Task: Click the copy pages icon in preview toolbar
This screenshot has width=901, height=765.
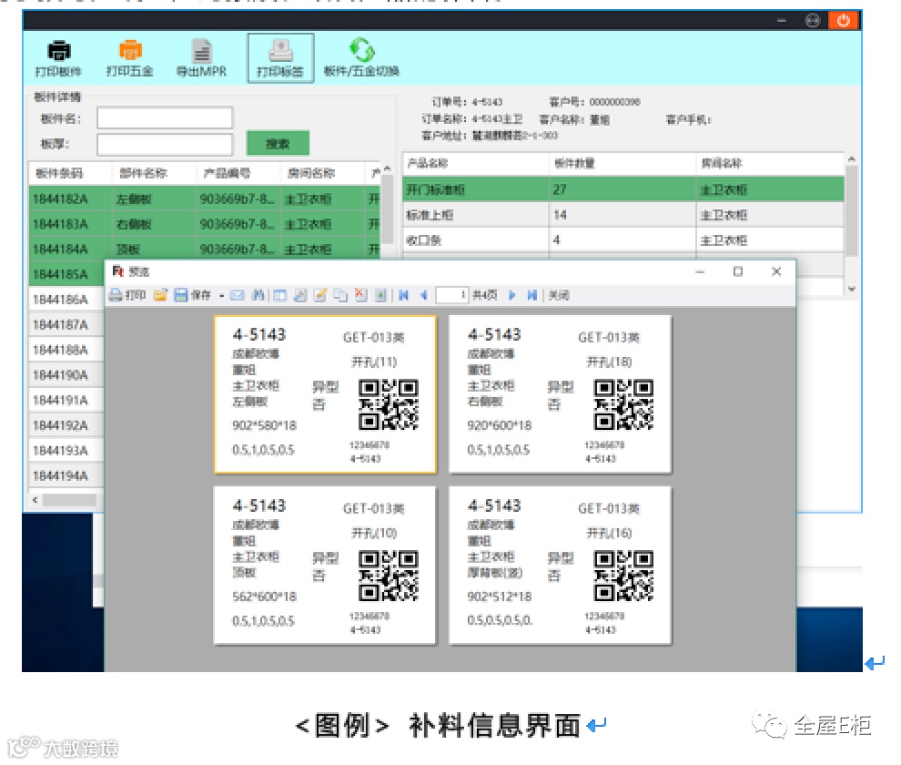Action: coord(340,296)
